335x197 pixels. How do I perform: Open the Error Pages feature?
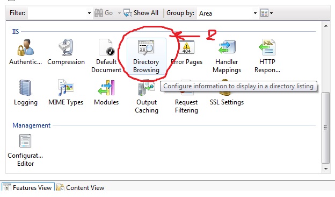(186, 52)
